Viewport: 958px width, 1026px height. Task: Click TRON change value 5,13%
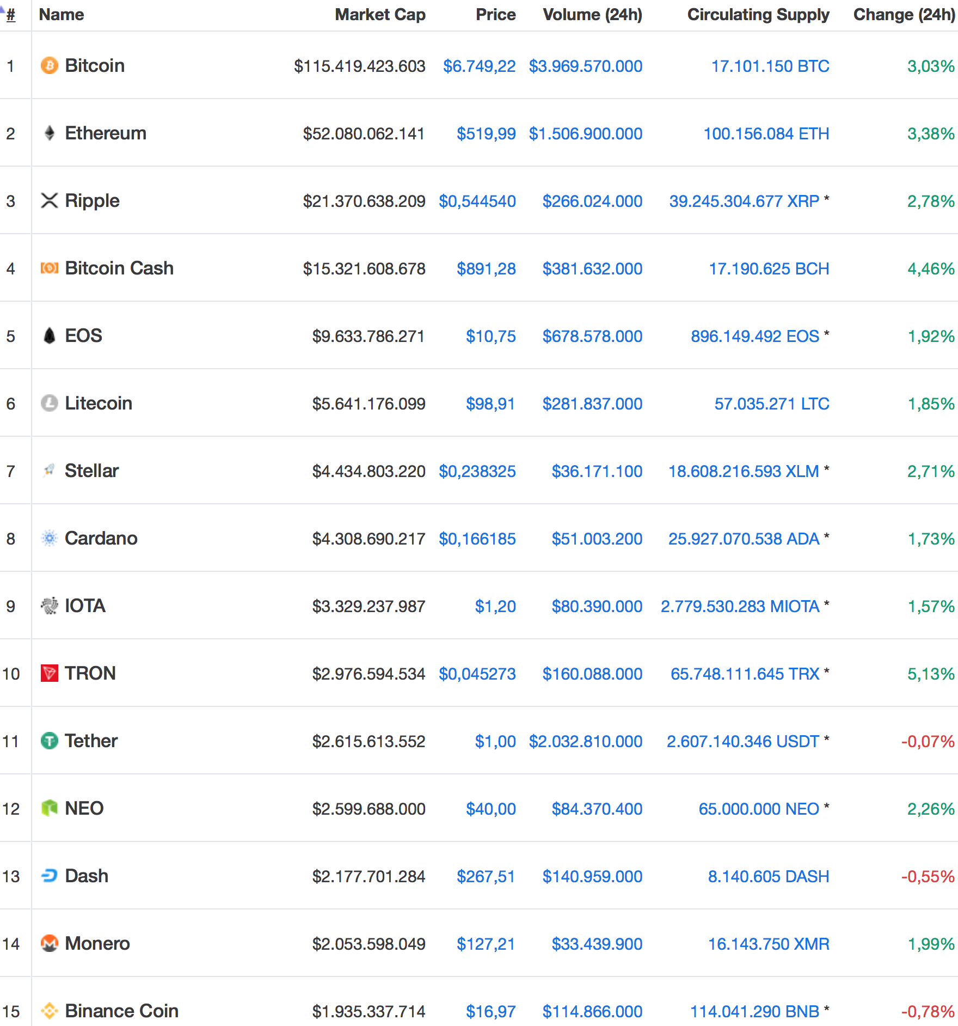[x=931, y=674]
